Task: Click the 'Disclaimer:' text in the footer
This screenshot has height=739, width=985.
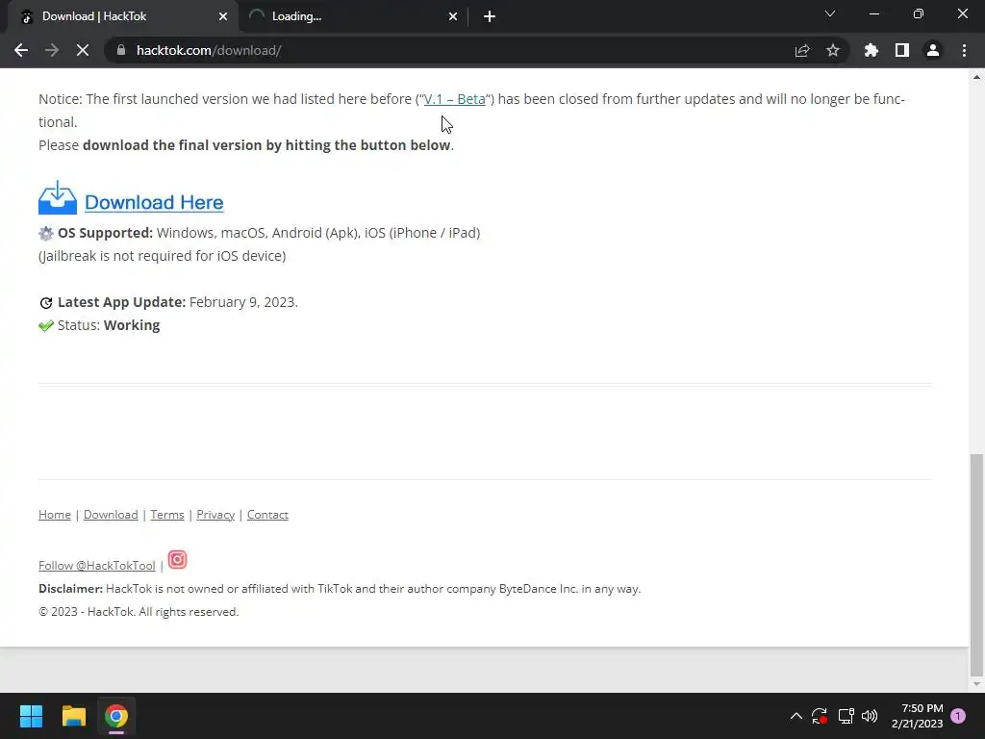Action: [70, 589]
